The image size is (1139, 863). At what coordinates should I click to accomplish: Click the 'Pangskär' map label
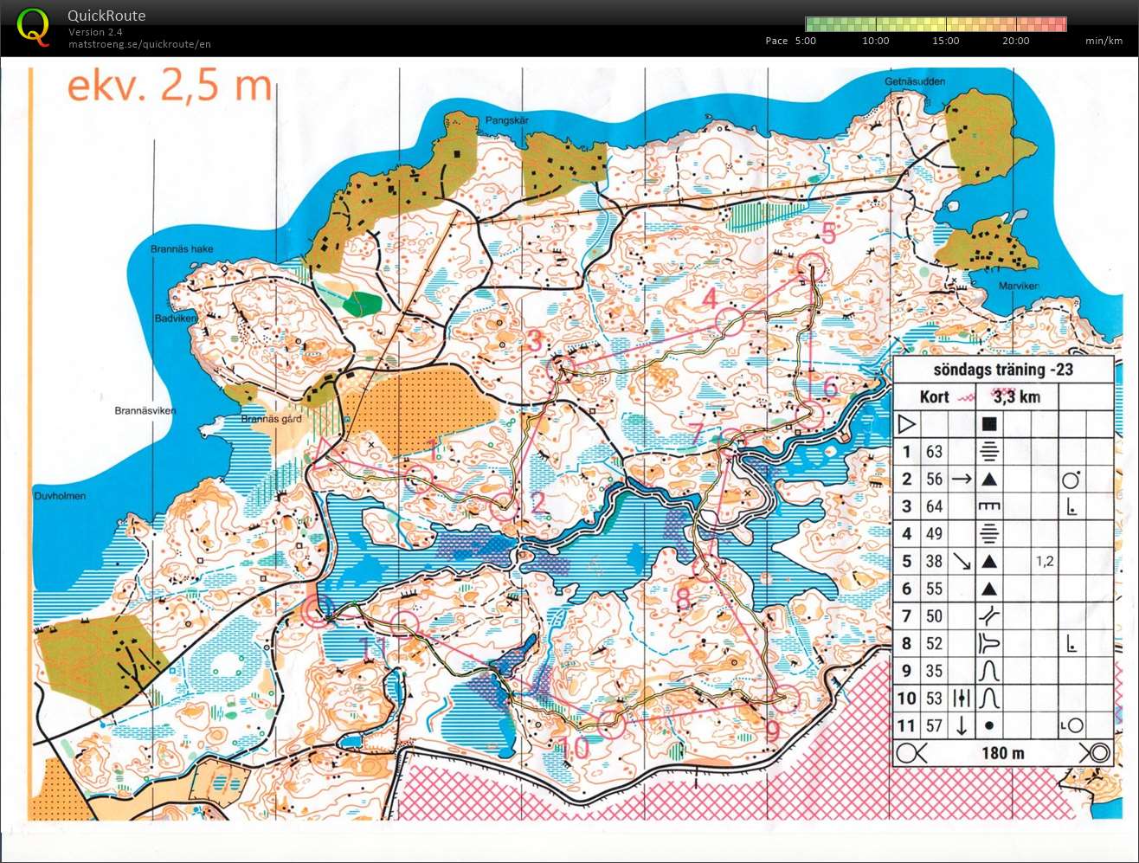[506, 121]
